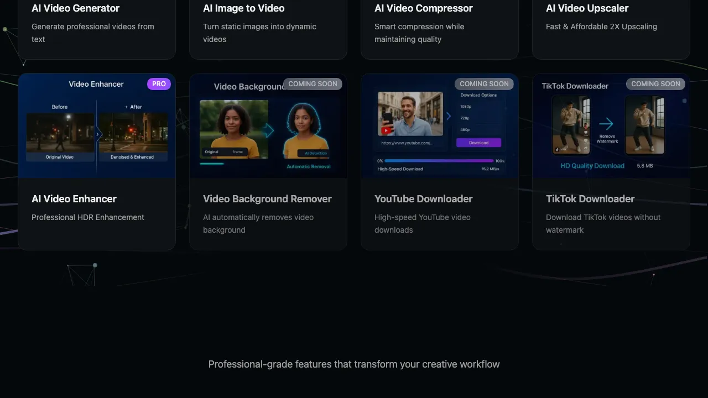This screenshot has height=398, width=708.
Task: Open the AI Video Upscaler feature card
Action: click(611, 23)
